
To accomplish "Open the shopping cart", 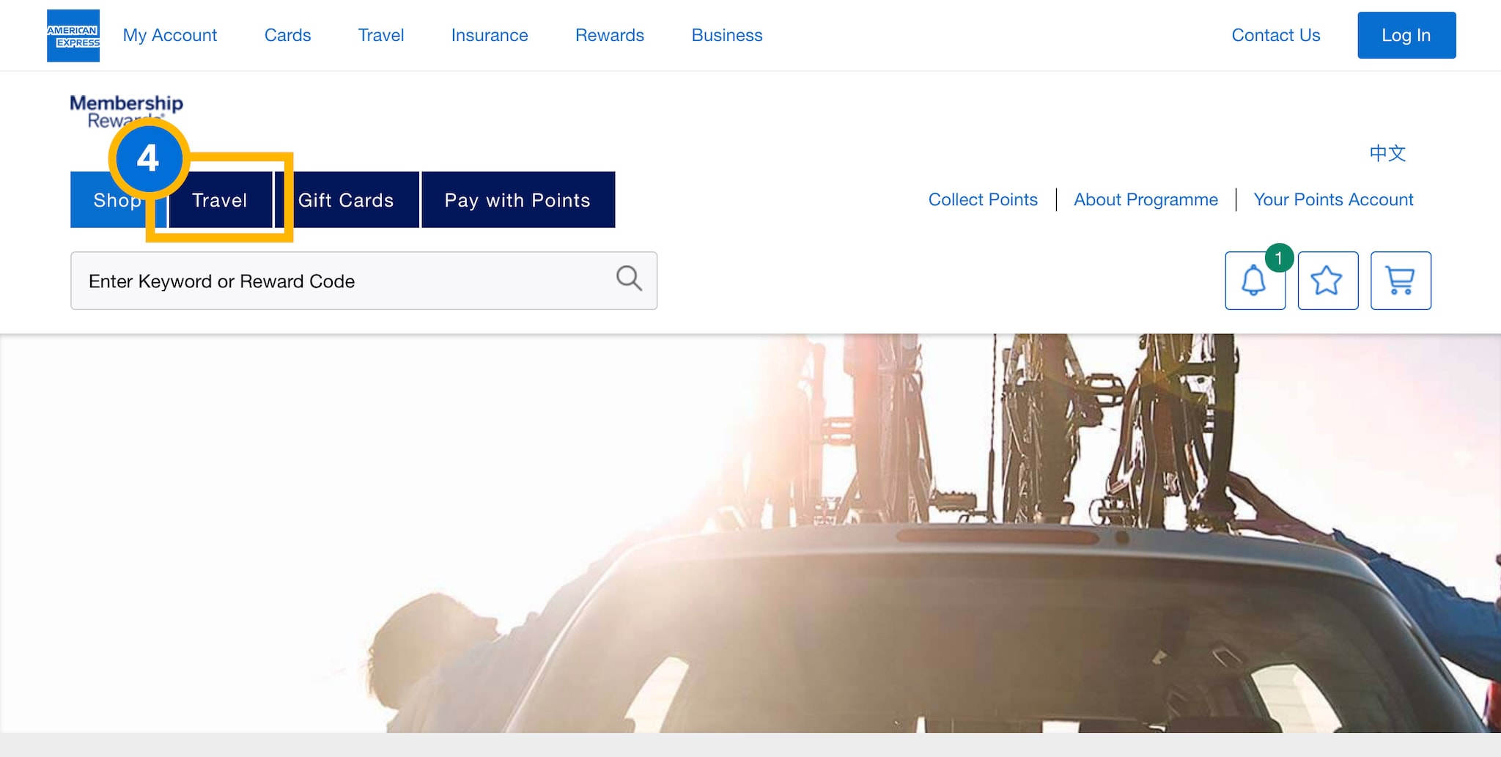I will (x=1400, y=281).
